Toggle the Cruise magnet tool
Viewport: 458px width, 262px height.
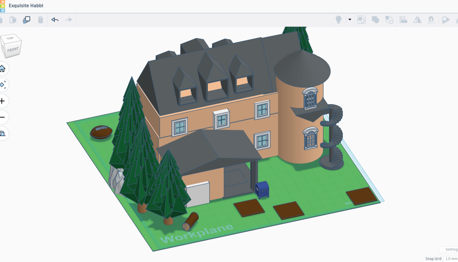click(x=431, y=20)
